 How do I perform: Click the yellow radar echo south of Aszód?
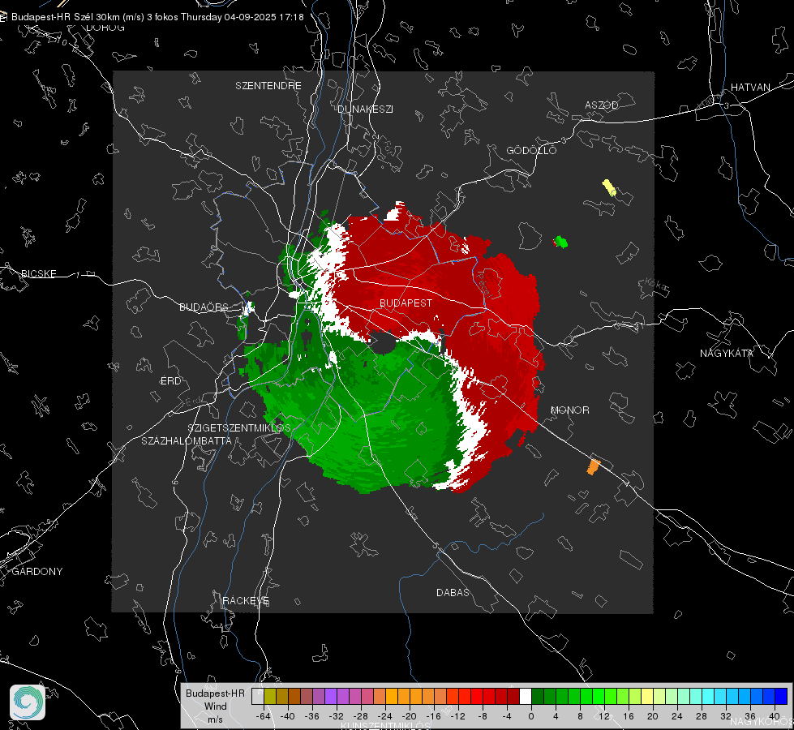[x=609, y=187]
